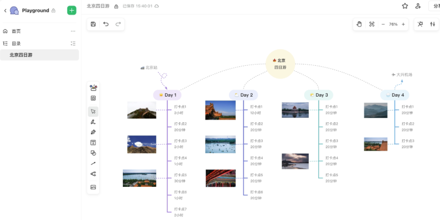Add collaborator with person-plus icon
The image size is (440, 220).
[x=418, y=6]
